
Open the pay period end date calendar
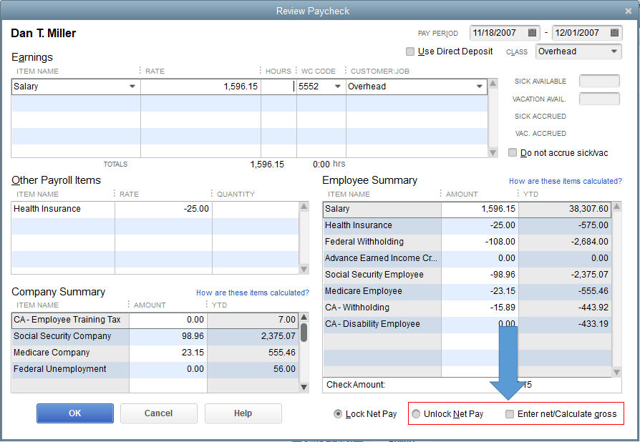coord(614,33)
